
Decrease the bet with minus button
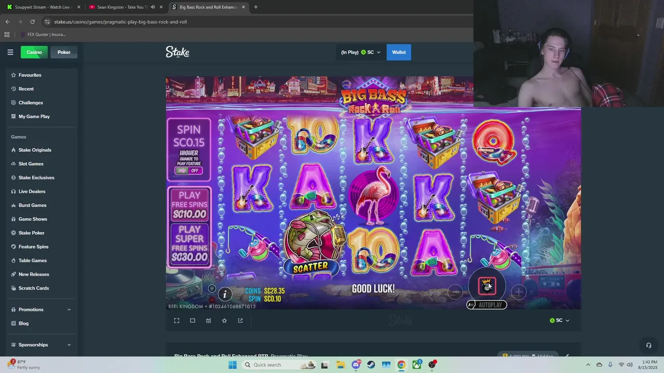point(455,292)
